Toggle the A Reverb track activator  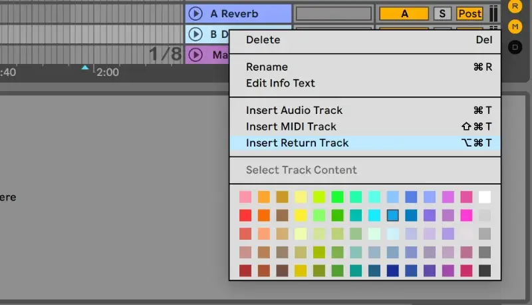click(x=404, y=13)
